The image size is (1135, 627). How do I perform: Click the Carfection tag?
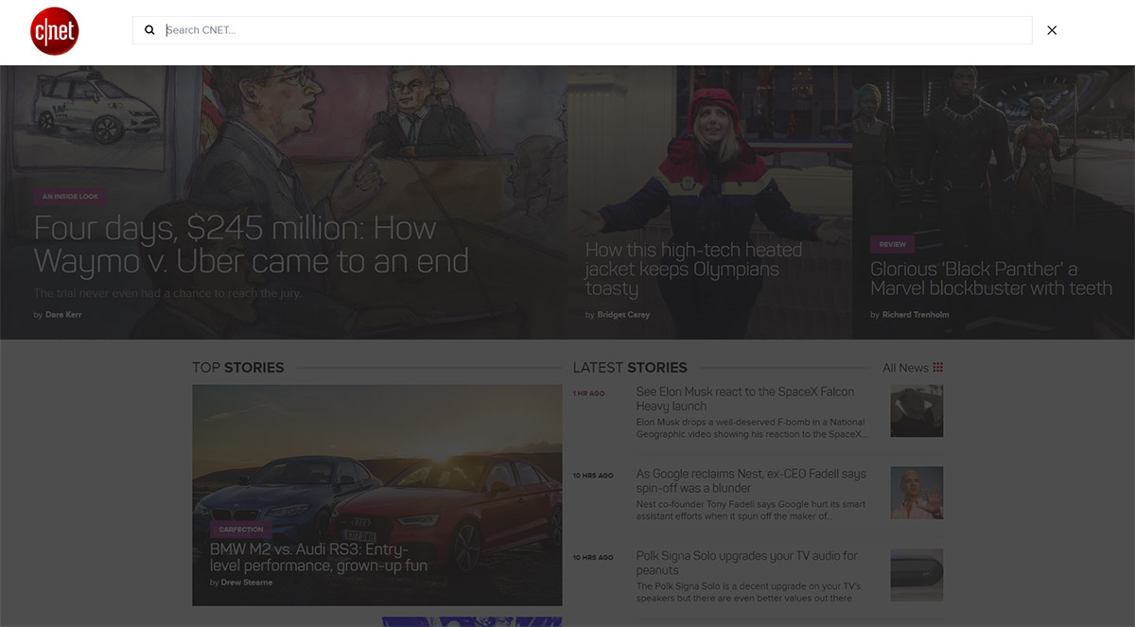[241, 530]
